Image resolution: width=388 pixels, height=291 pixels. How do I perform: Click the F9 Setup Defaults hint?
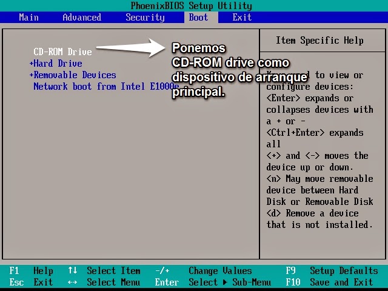click(332, 271)
